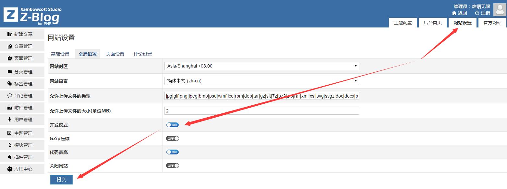Open the 网站时区 timezone dropdown
The width and height of the screenshot is (507, 189).
pyautogui.click(x=261, y=66)
